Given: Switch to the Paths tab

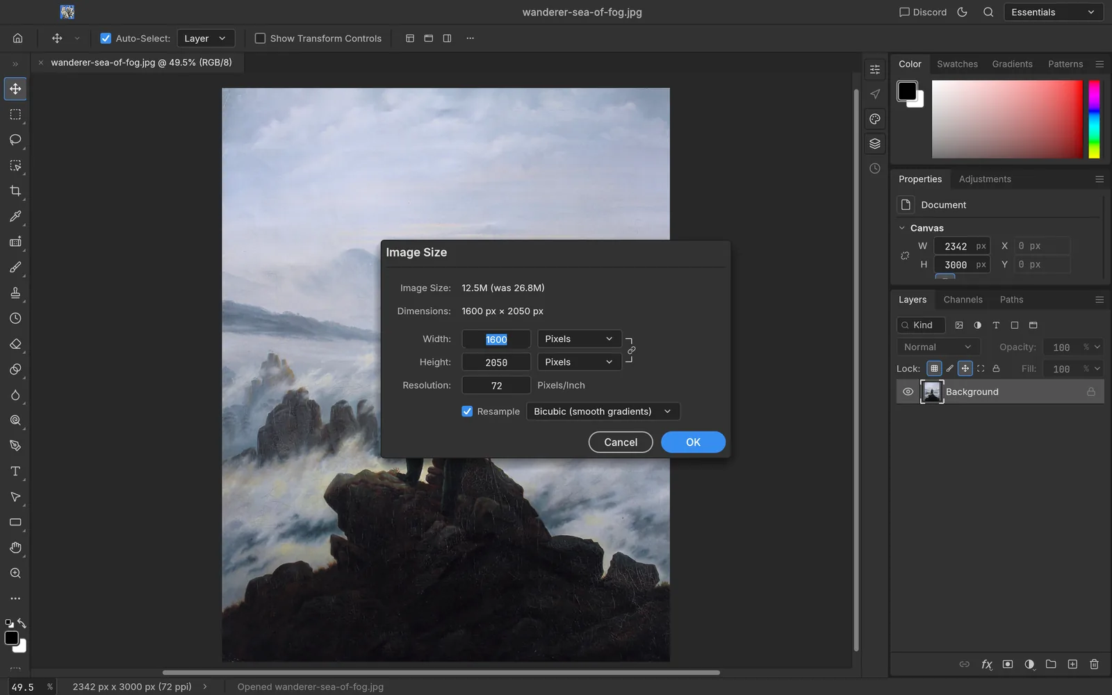Looking at the screenshot, I should (x=1011, y=300).
